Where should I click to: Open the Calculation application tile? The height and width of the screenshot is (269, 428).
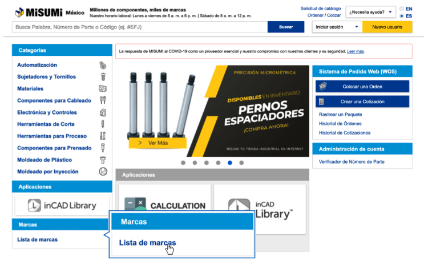pos(165,198)
